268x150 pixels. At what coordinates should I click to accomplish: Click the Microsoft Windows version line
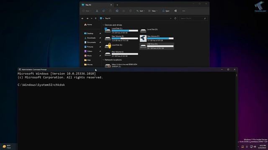[x=57, y=74]
